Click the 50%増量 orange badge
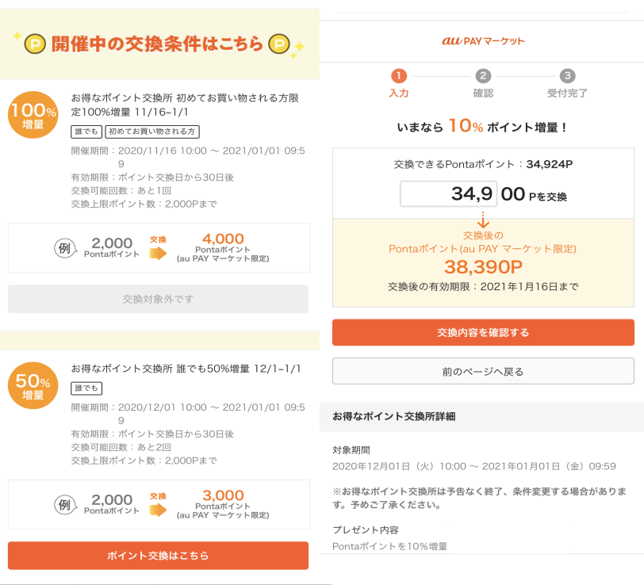Image resolution: width=644 pixels, height=585 pixels. (x=33, y=385)
